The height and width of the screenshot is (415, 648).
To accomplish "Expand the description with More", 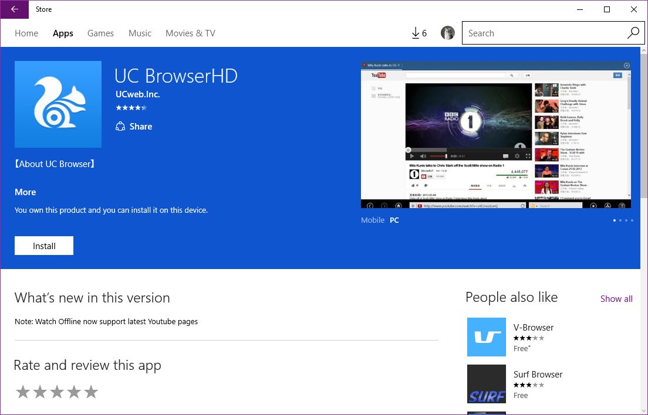I will [25, 192].
